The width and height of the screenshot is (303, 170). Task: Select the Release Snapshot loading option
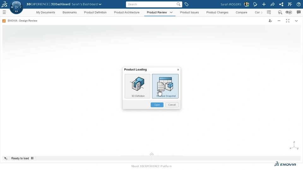(165, 86)
